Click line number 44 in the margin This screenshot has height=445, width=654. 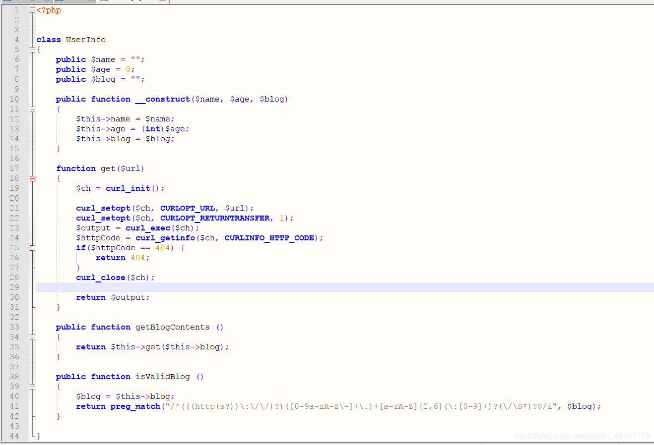point(14,436)
